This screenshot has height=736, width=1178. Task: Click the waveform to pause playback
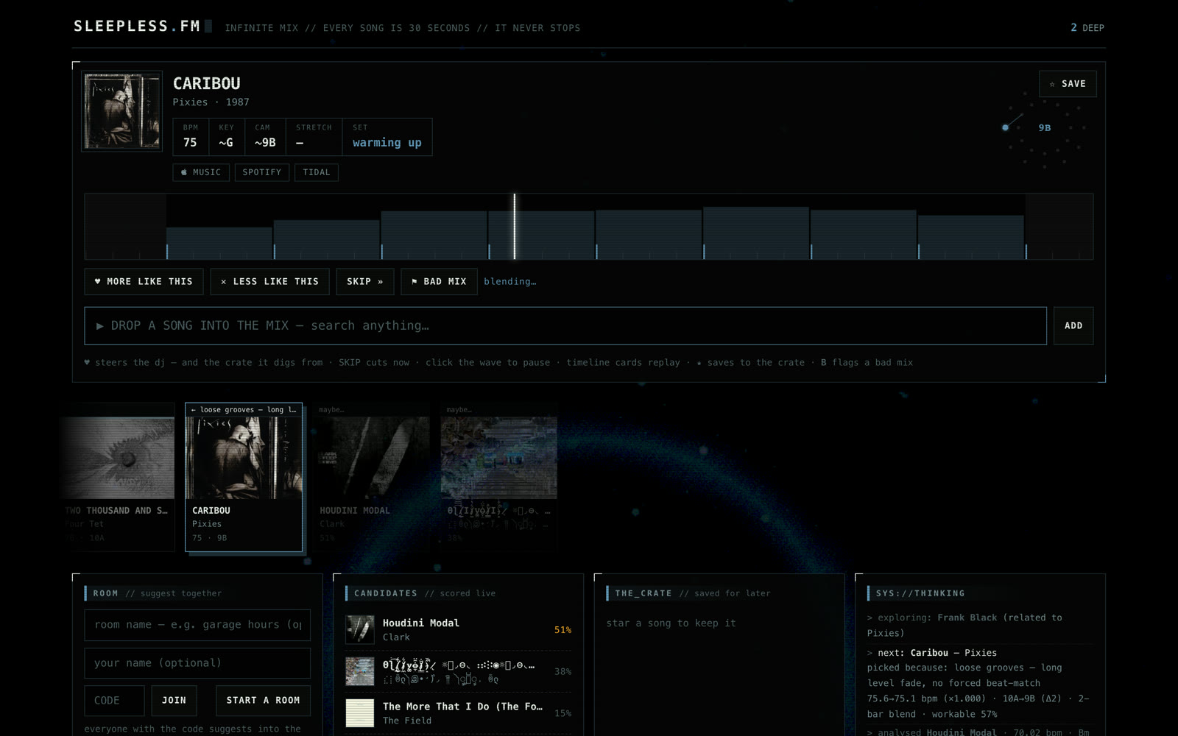click(589, 227)
